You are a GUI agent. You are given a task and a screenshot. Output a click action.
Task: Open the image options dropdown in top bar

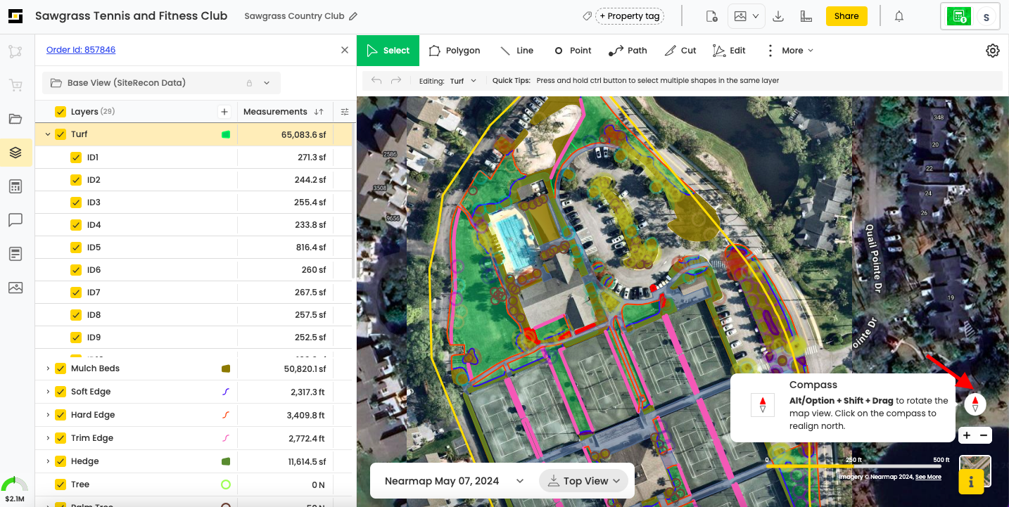tap(747, 16)
